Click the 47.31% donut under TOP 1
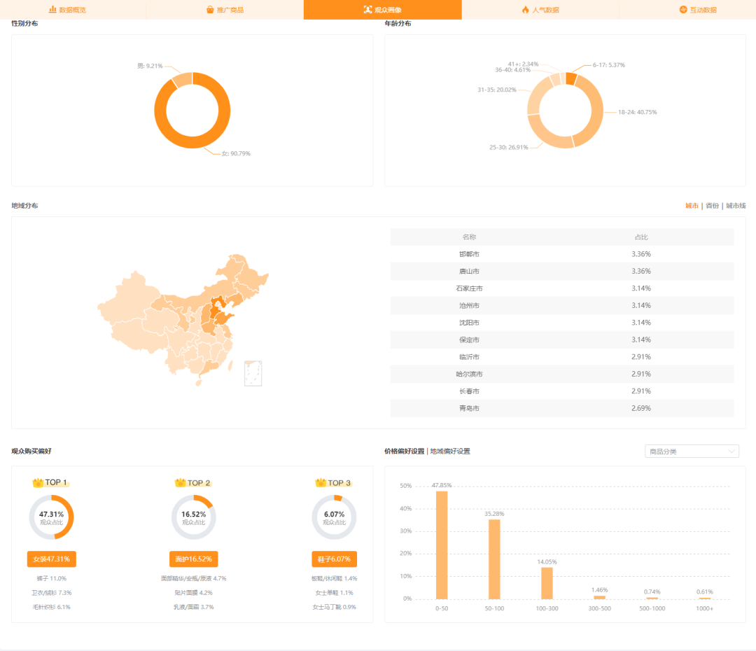 tap(52, 517)
